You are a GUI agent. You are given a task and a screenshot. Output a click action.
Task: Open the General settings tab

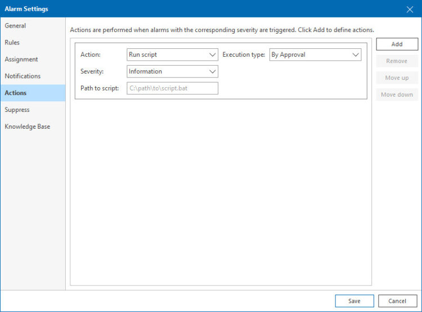16,26
